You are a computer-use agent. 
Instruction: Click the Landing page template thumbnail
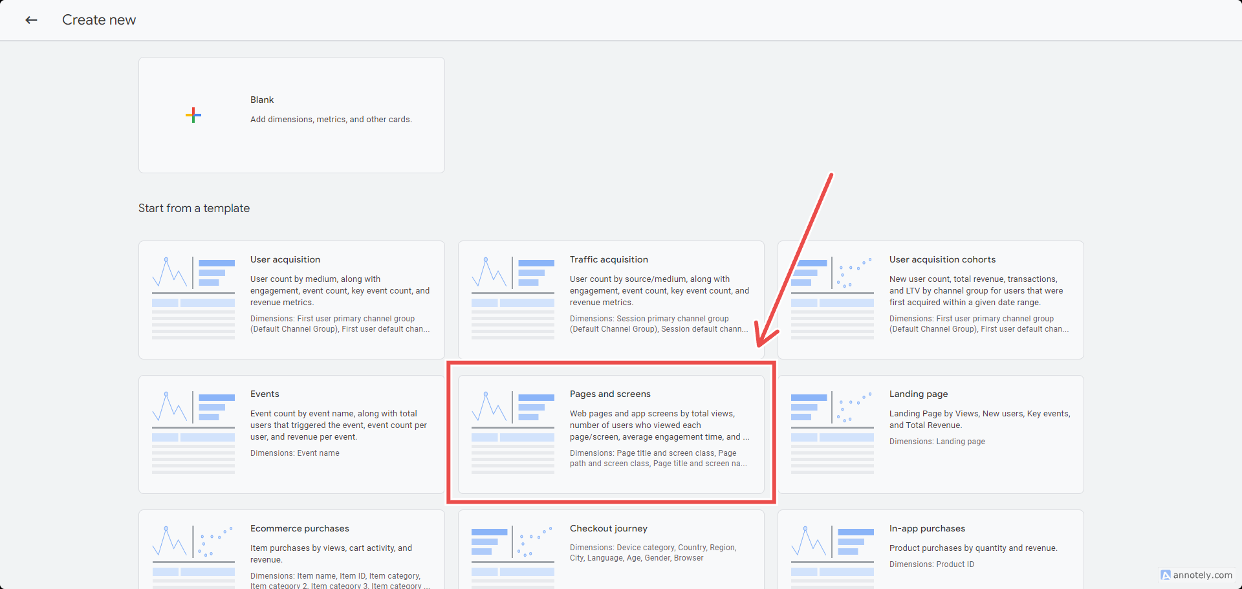(x=833, y=432)
